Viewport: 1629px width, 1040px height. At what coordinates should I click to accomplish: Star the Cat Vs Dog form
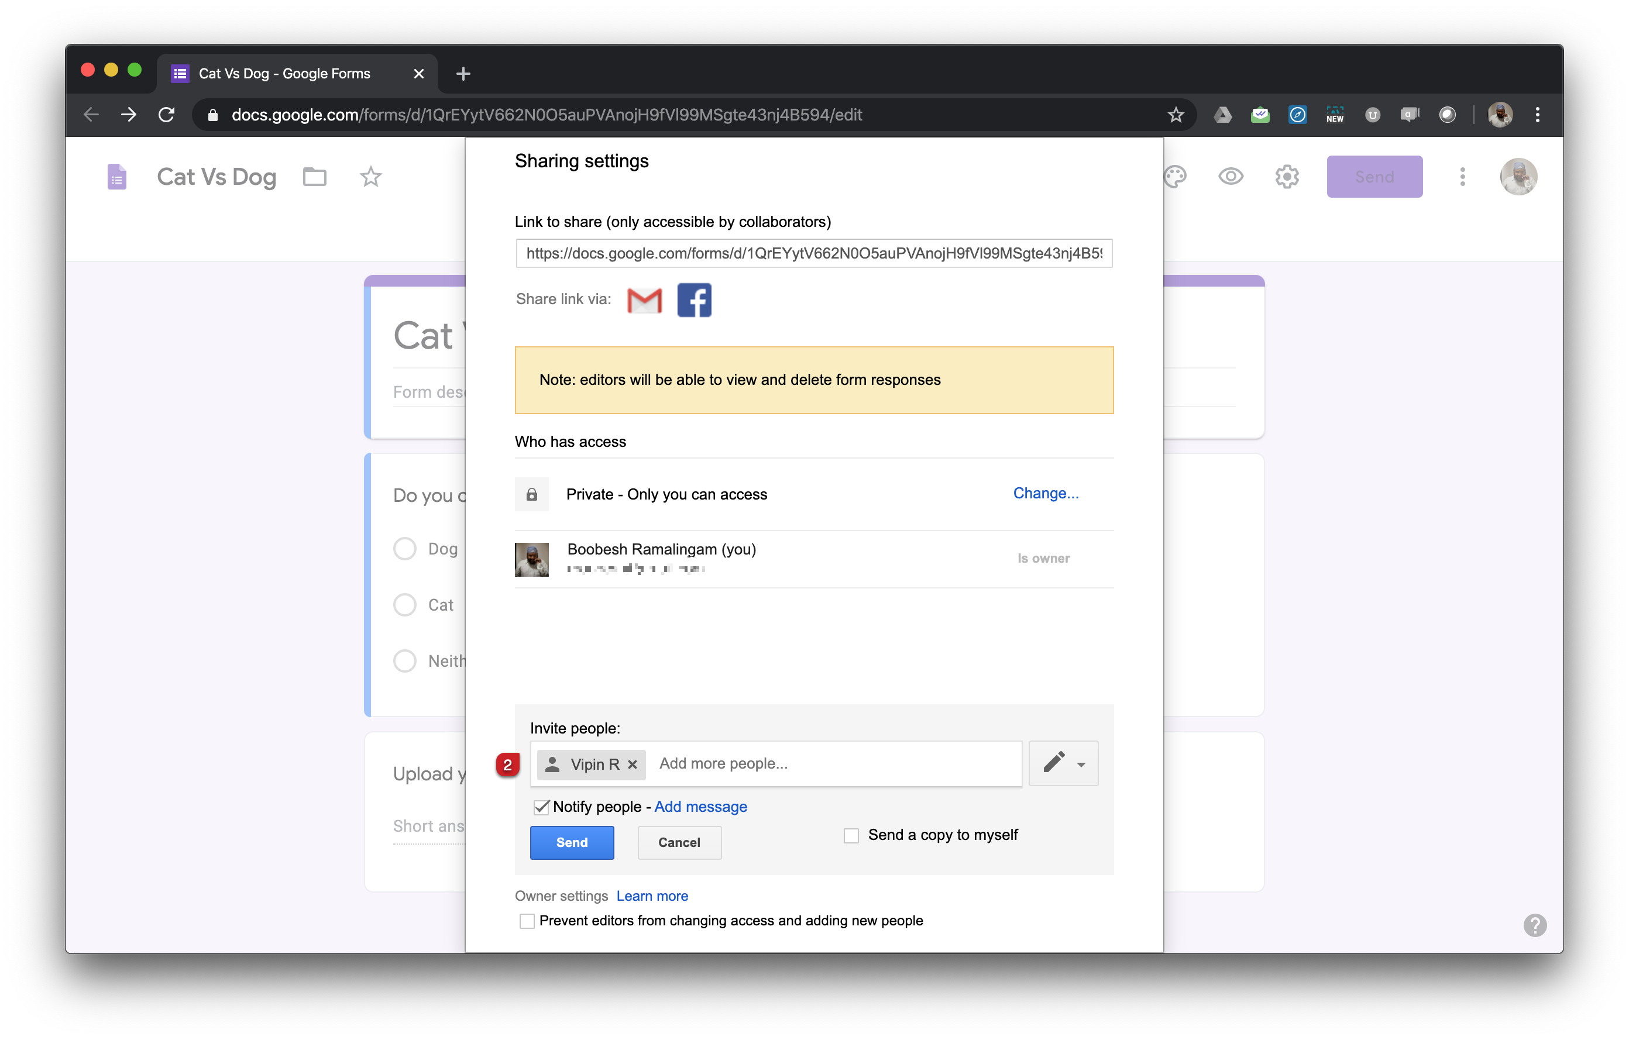(370, 177)
